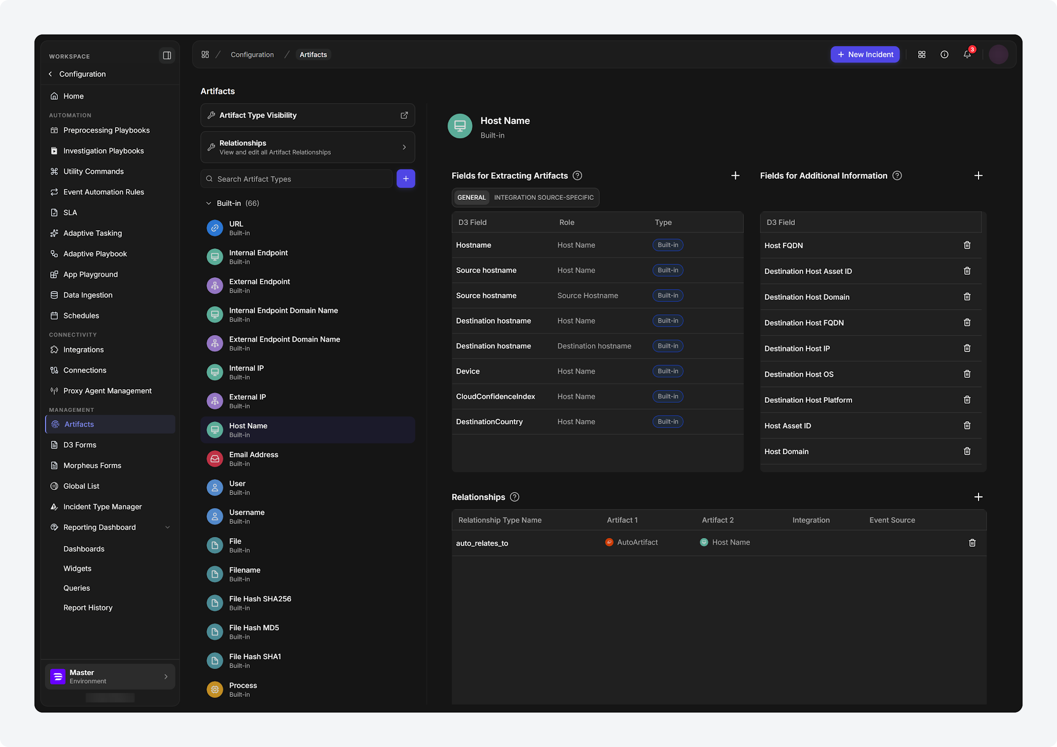Click the info circle icon in header

pyautogui.click(x=944, y=54)
